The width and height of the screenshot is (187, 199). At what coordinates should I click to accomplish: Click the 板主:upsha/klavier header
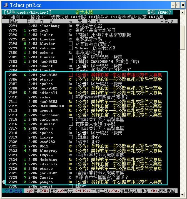click(27, 13)
